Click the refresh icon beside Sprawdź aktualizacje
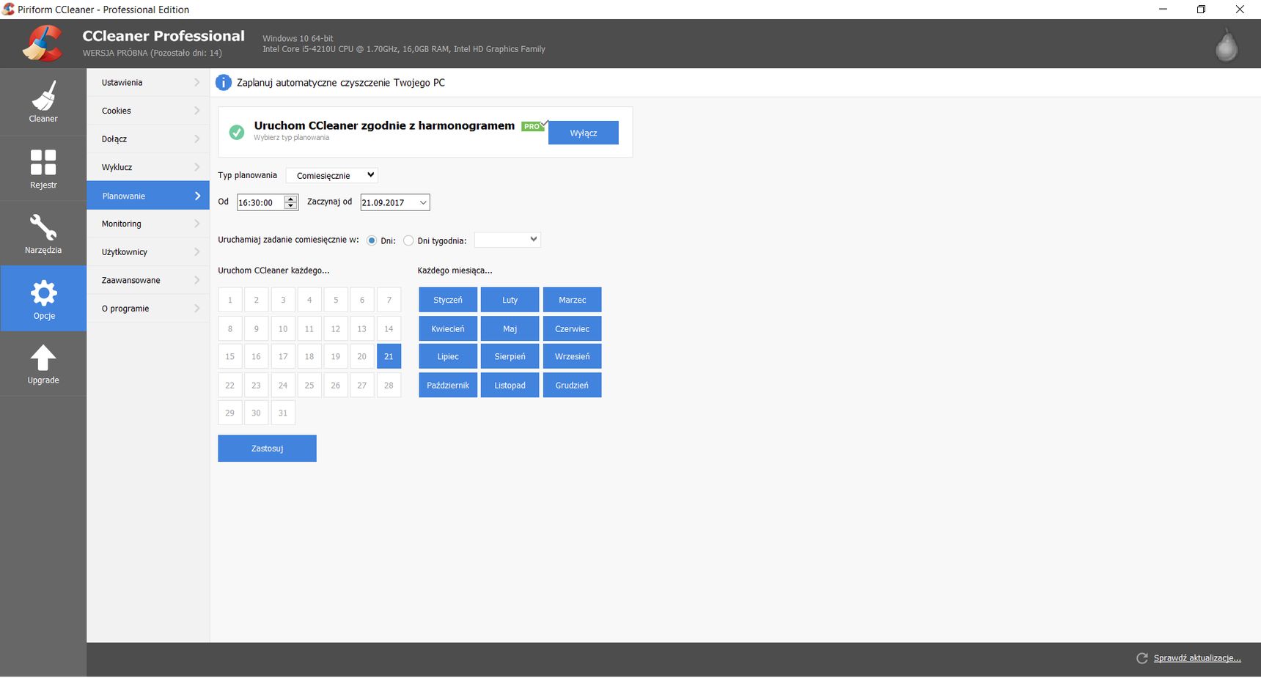Screen dimensions: 1261x678 pyautogui.click(x=1141, y=658)
